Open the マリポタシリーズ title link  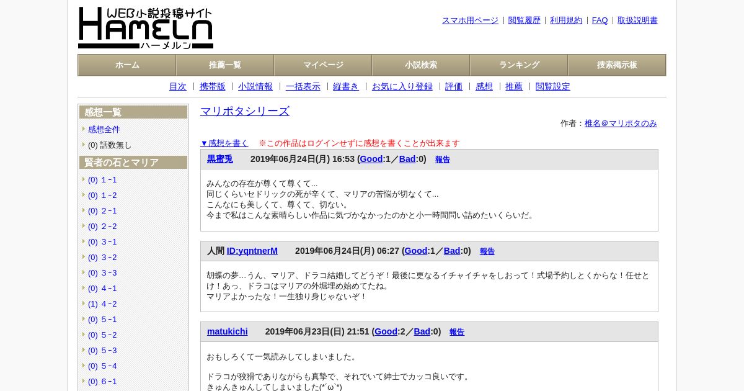[x=245, y=111]
